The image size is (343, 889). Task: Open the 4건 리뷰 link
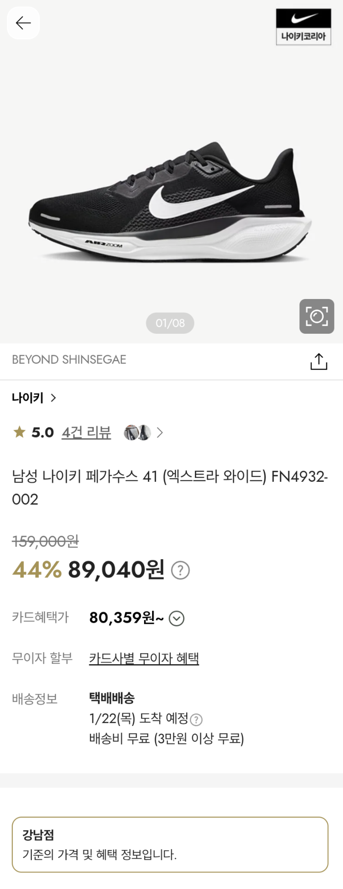(x=86, y=433)
